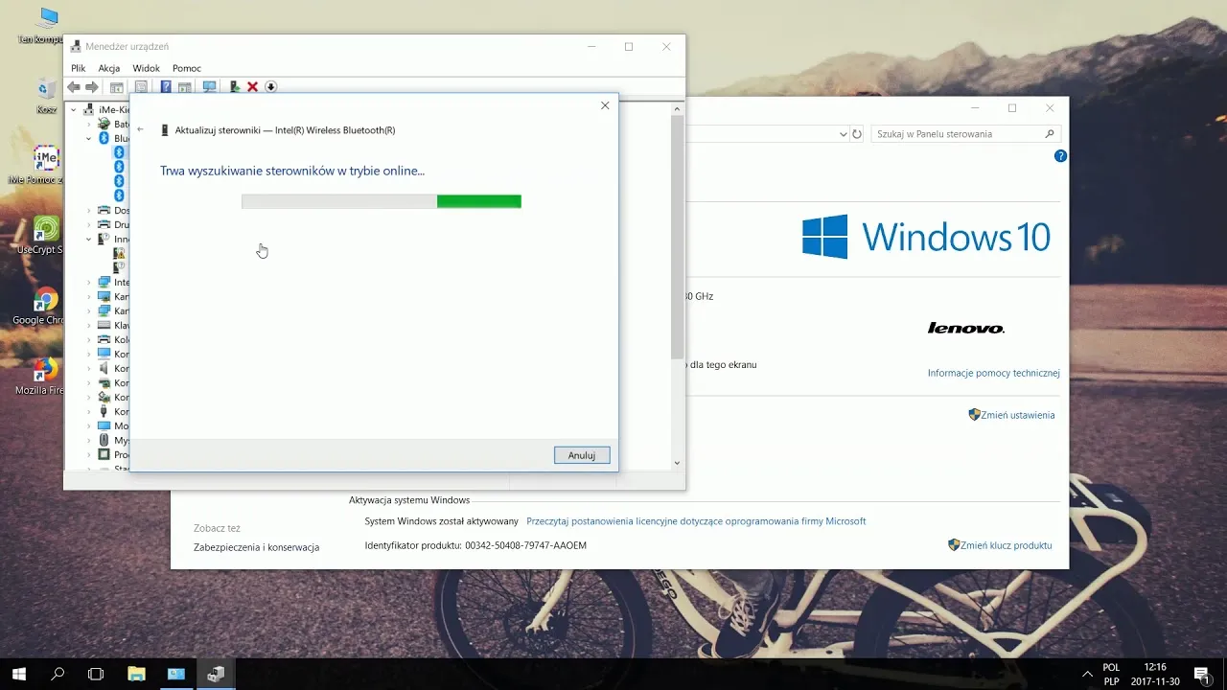Open the Plik menu
The width and height of the screenshot is (1227, 690).
point(78,68)
